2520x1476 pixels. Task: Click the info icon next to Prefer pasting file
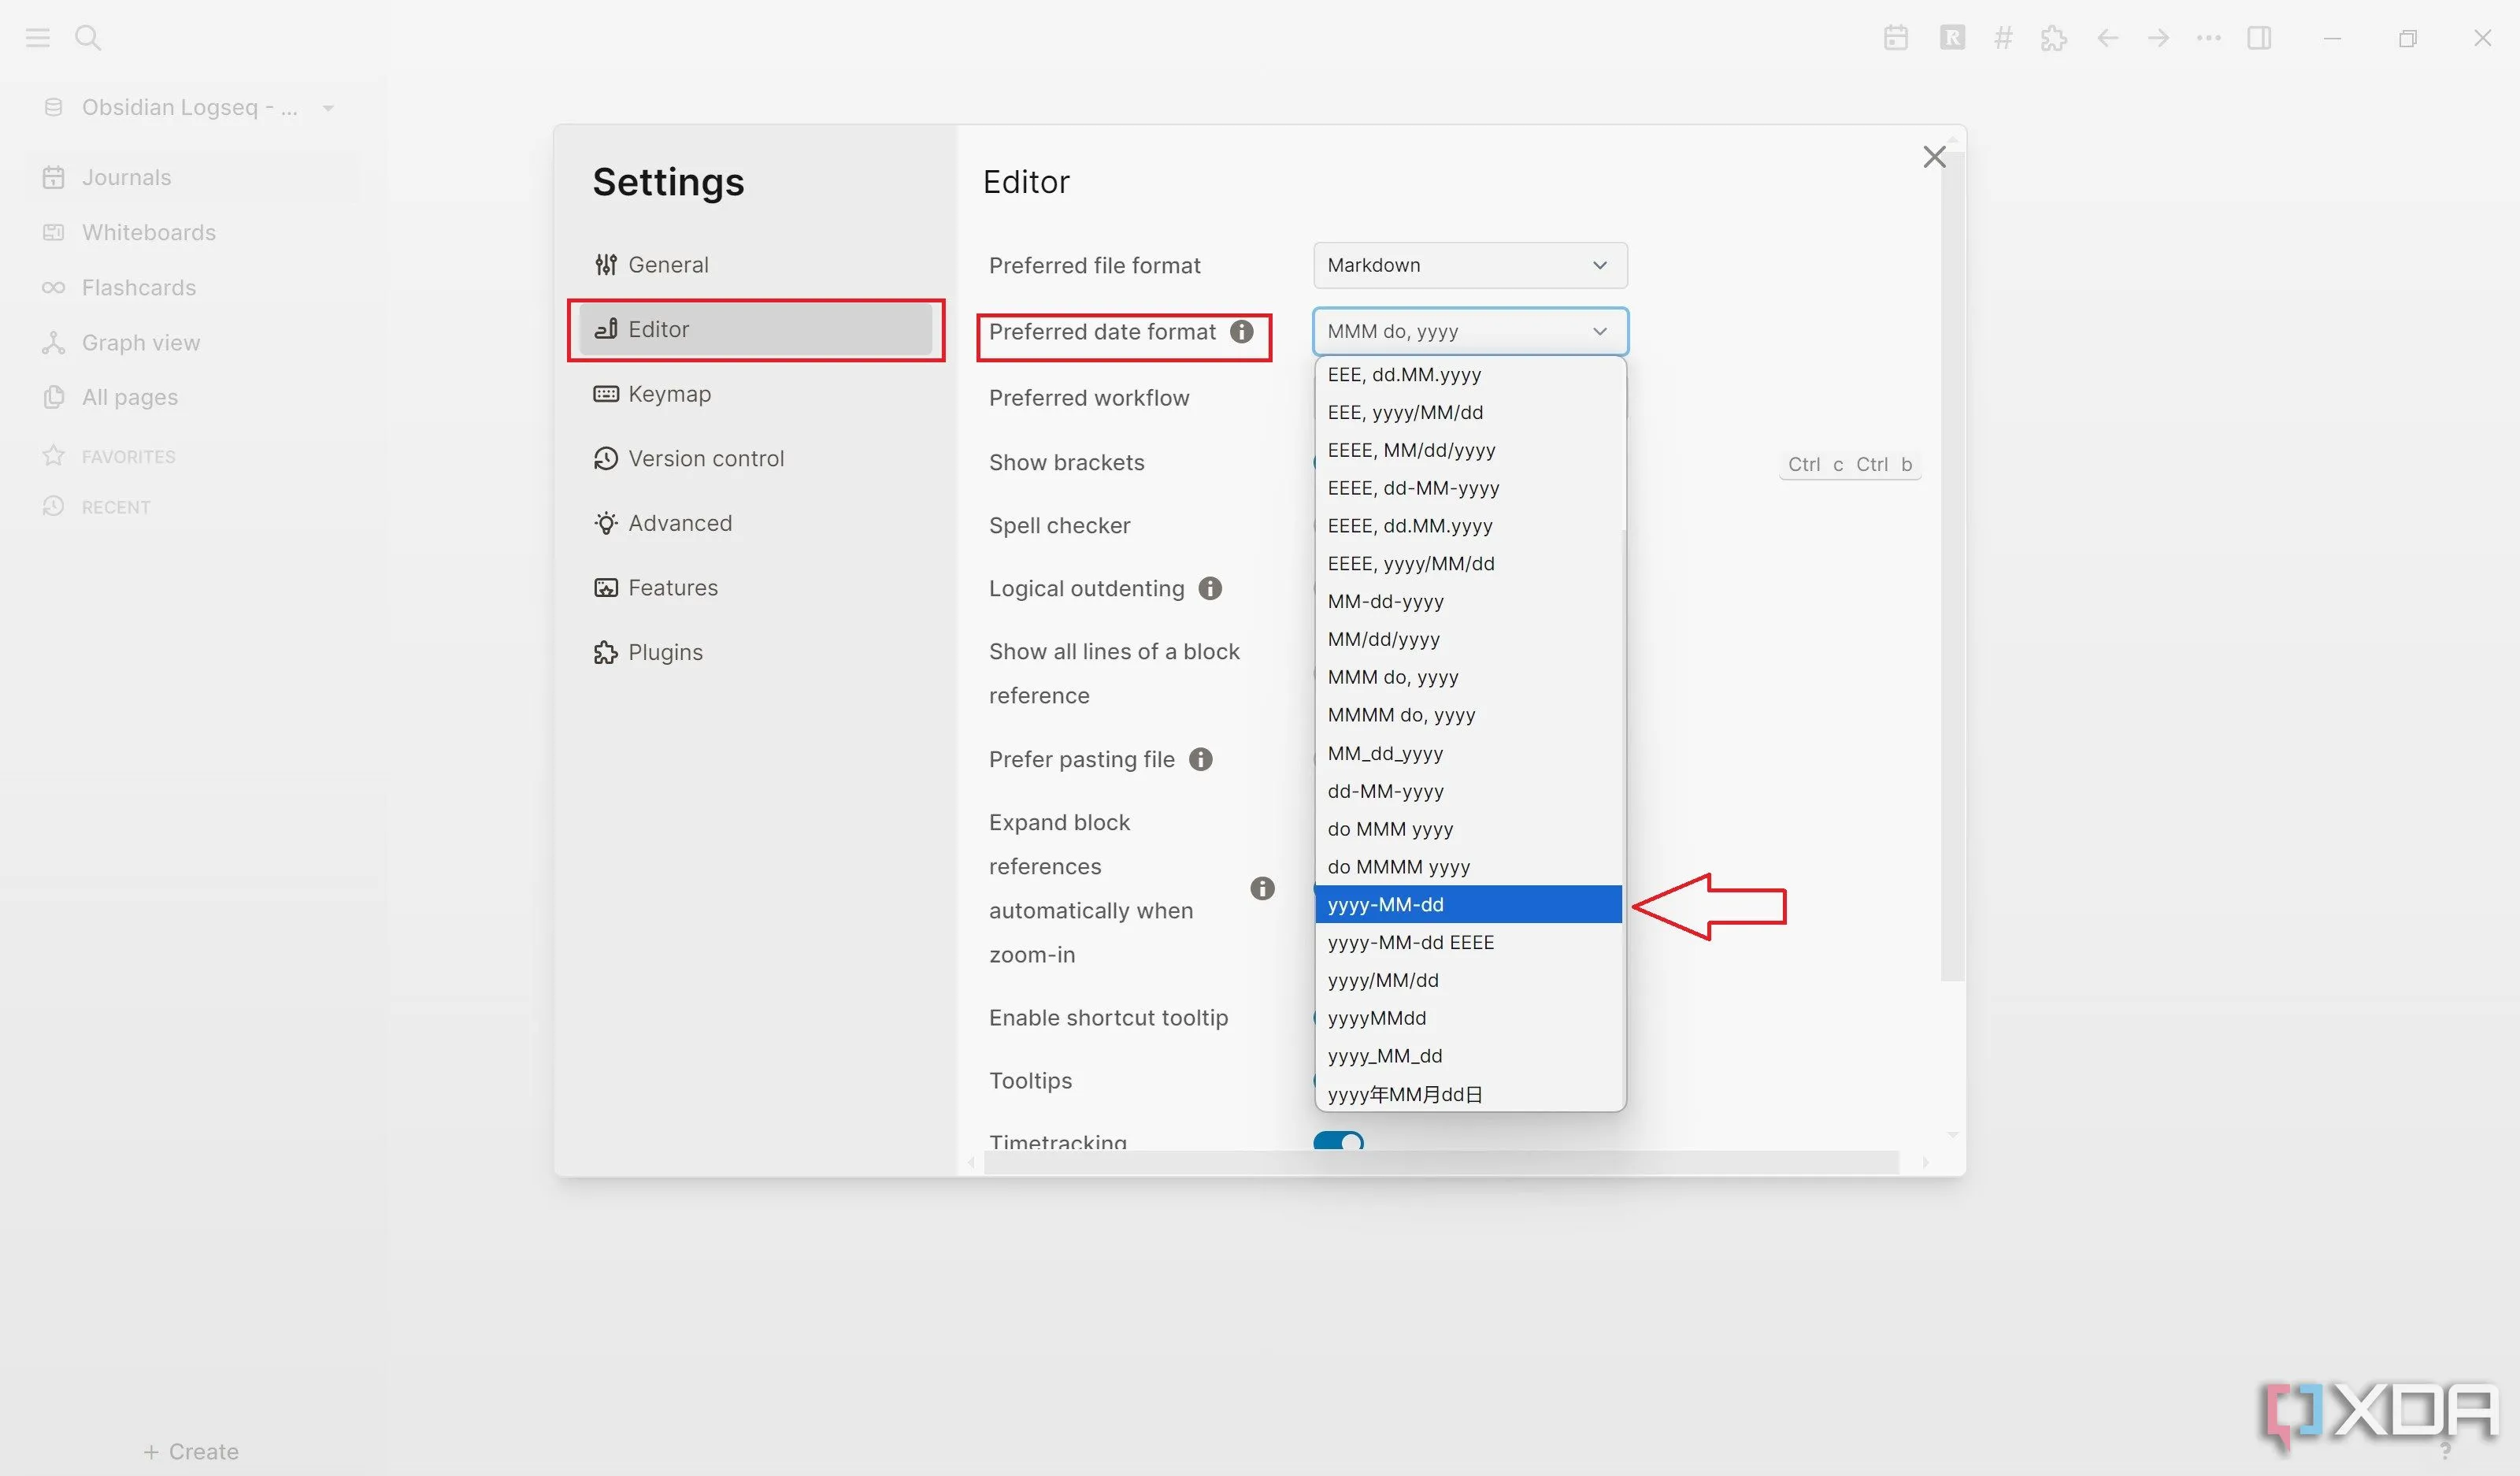[1200, 759]
